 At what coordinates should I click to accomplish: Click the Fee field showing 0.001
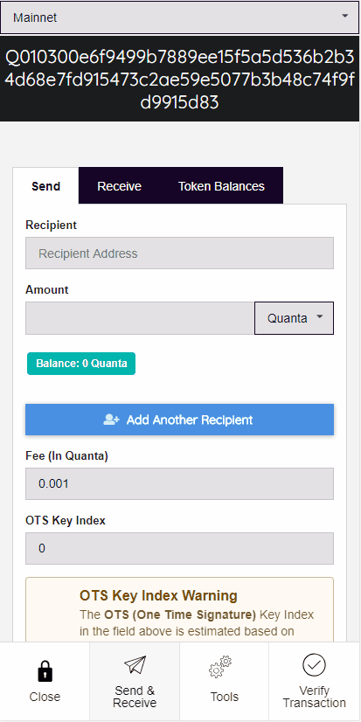pos(179,484)
